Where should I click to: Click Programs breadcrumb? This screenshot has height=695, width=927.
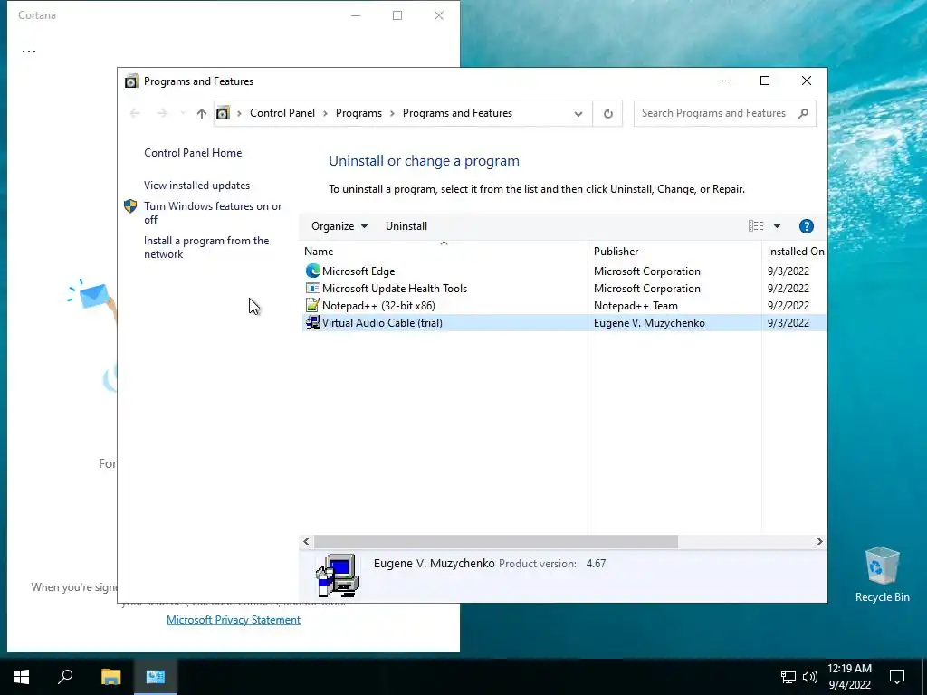(x=358, y=113)
